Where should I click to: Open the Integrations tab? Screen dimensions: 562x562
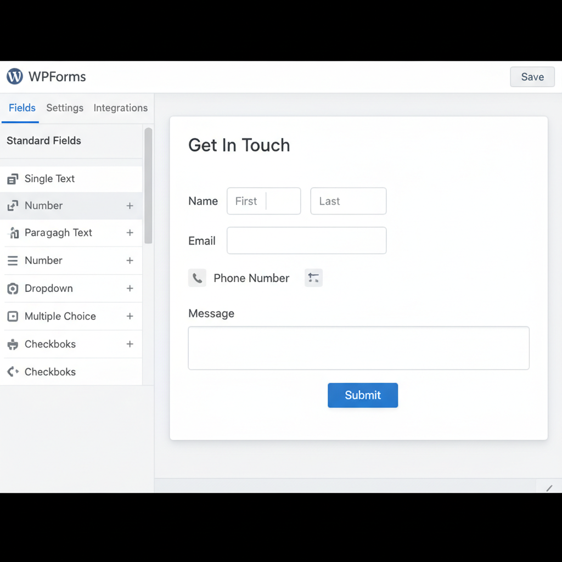point(120,108)
